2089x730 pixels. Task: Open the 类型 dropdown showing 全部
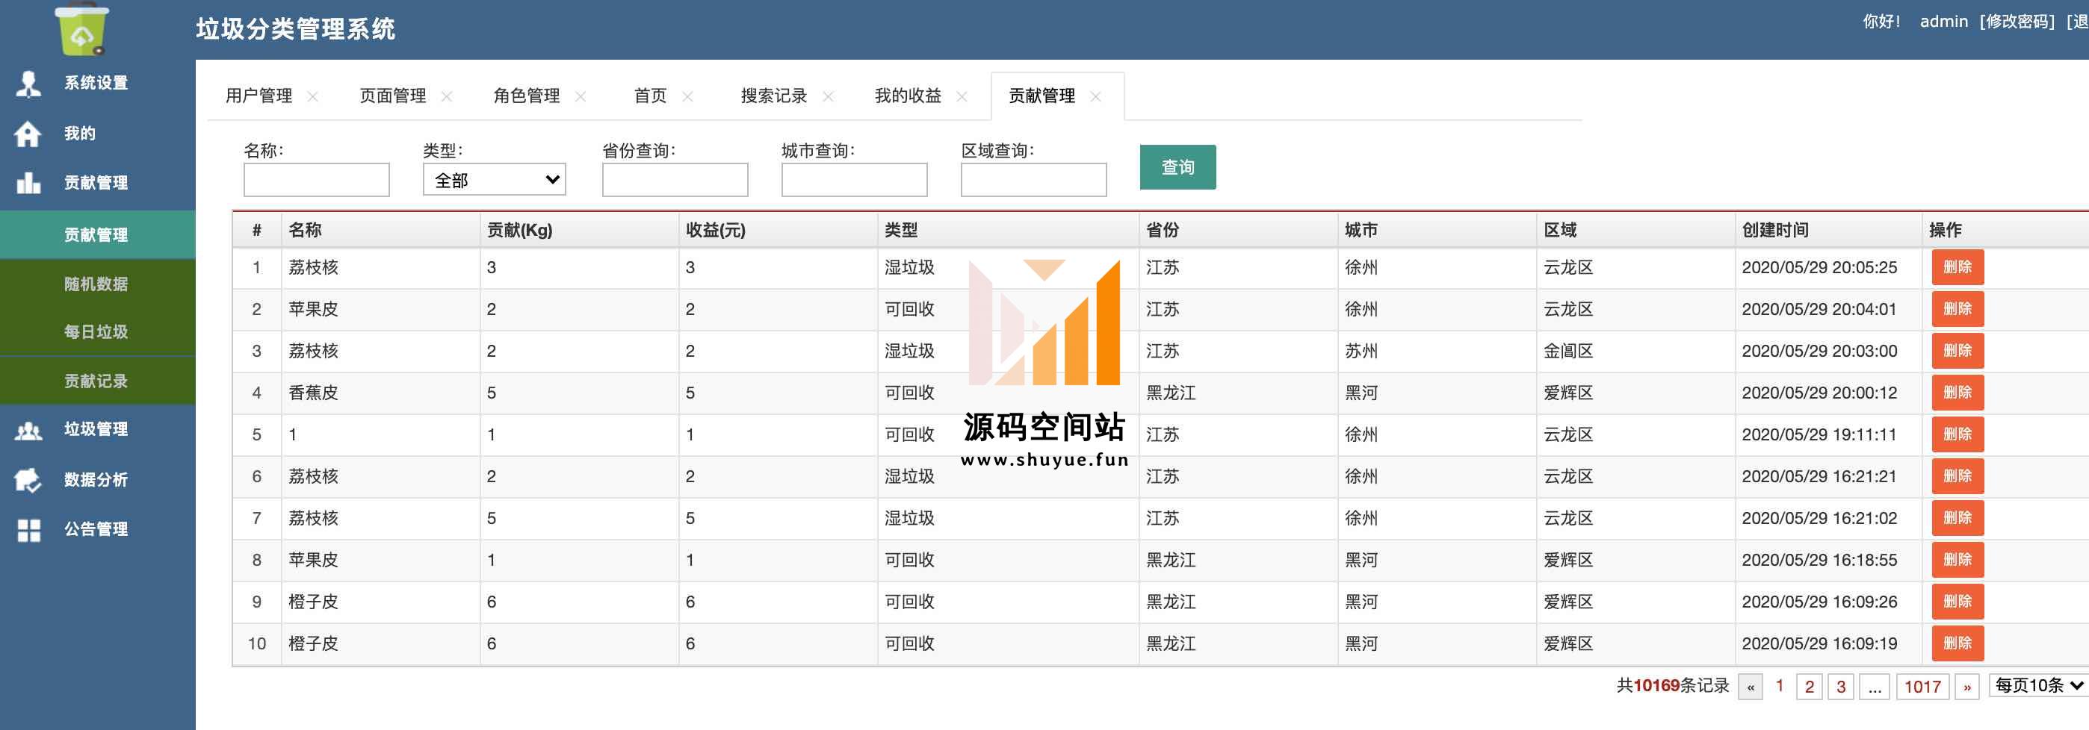[495, 179]
